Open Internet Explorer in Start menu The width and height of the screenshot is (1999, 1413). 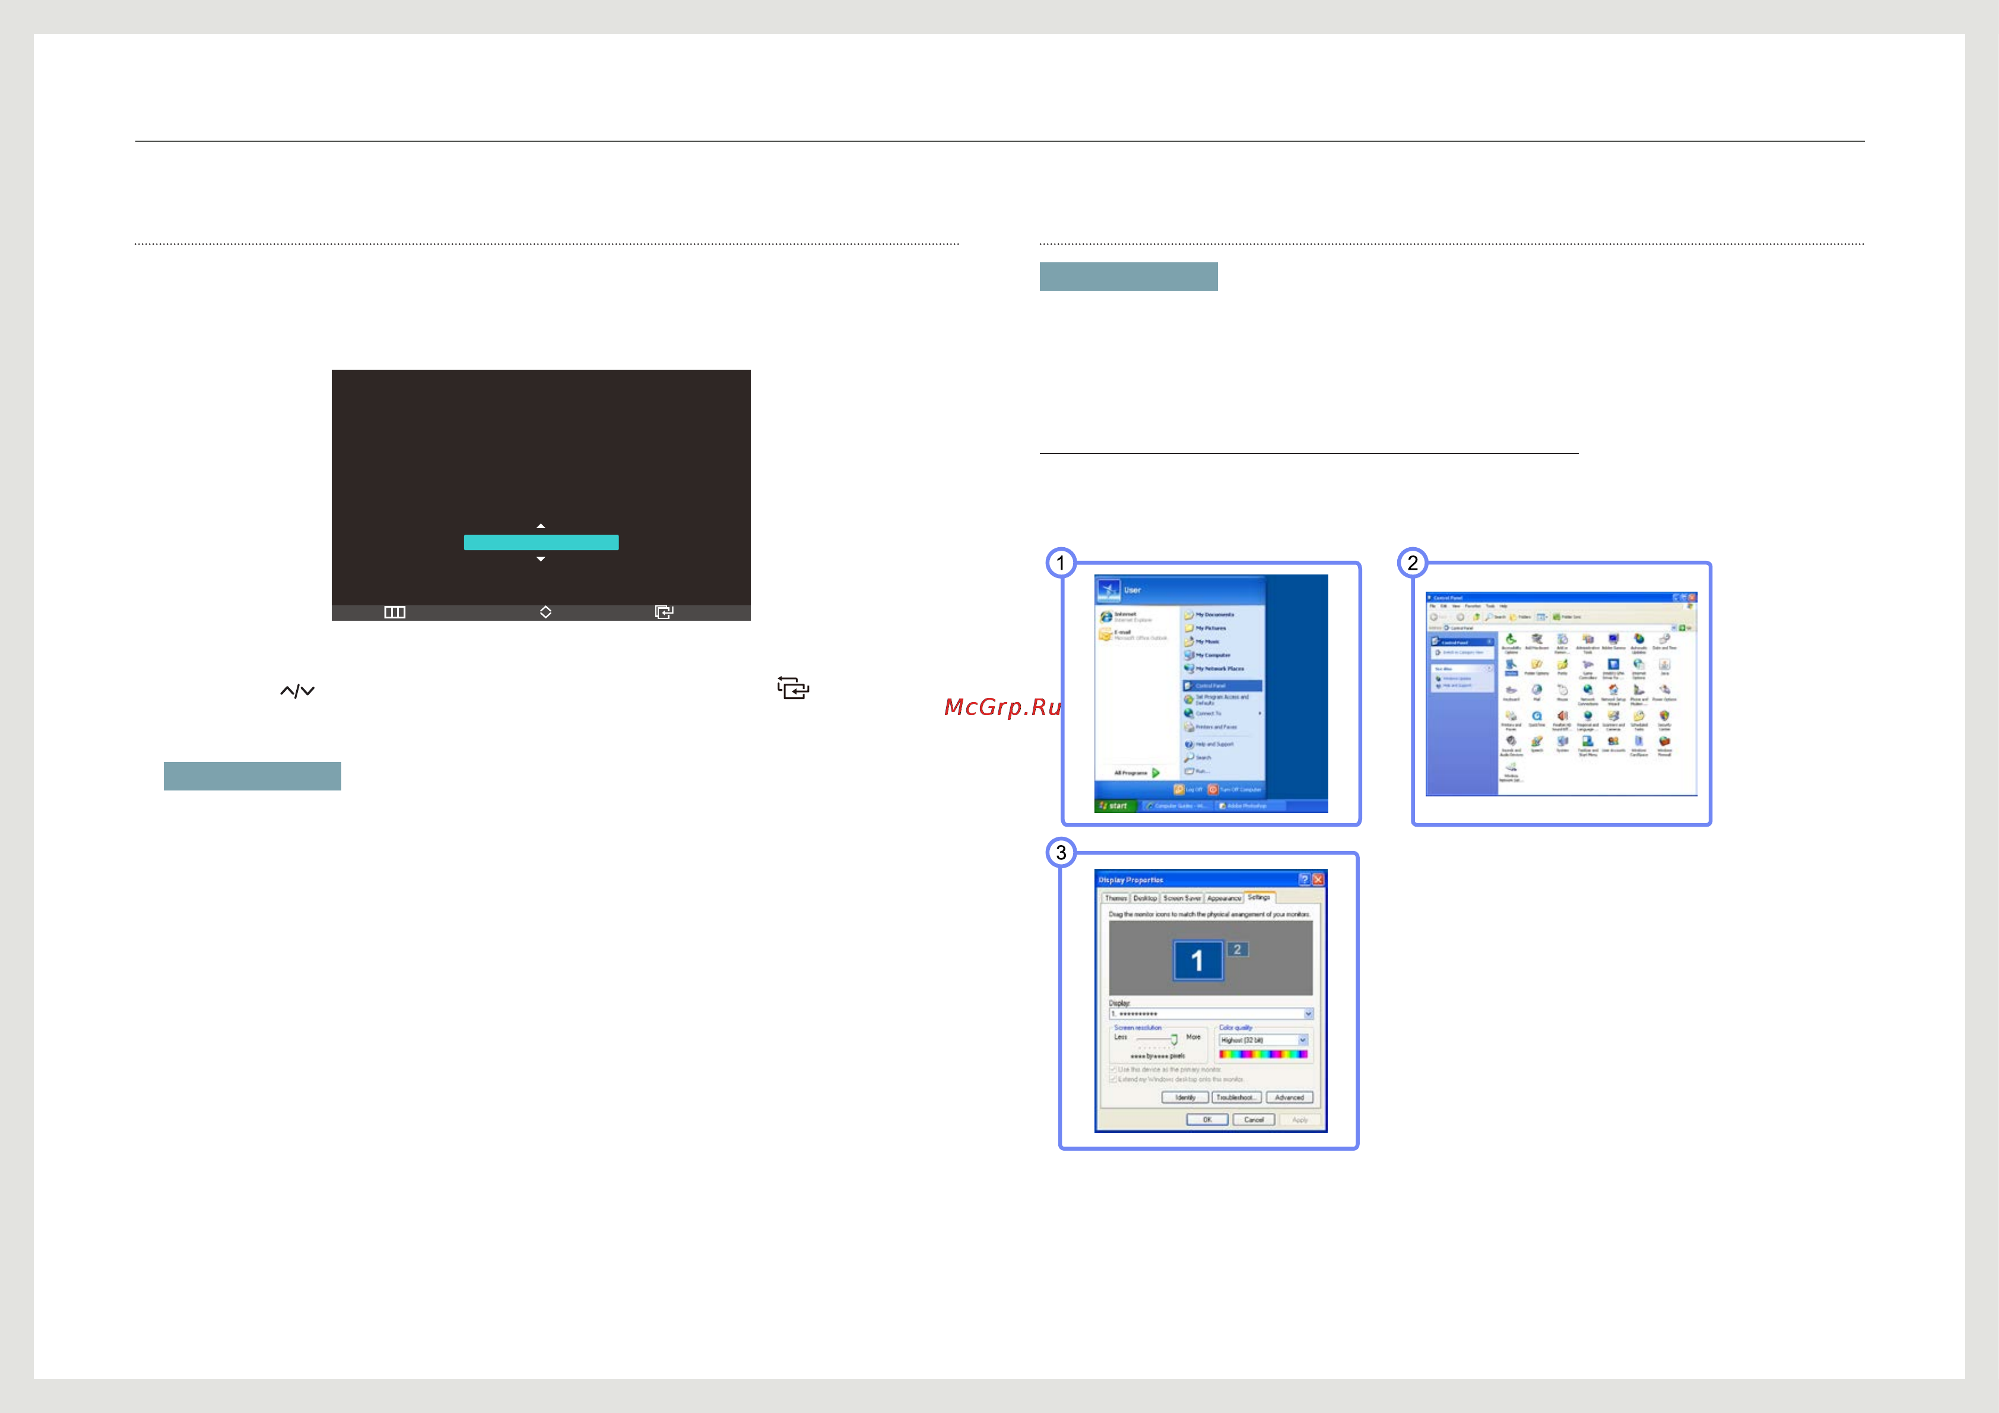(x=1127, y=617)
